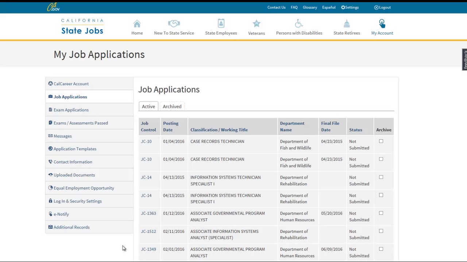Select the 06/09/2016 final file date
This screenshot has width=467, height=262.
[x=332, y=249]
